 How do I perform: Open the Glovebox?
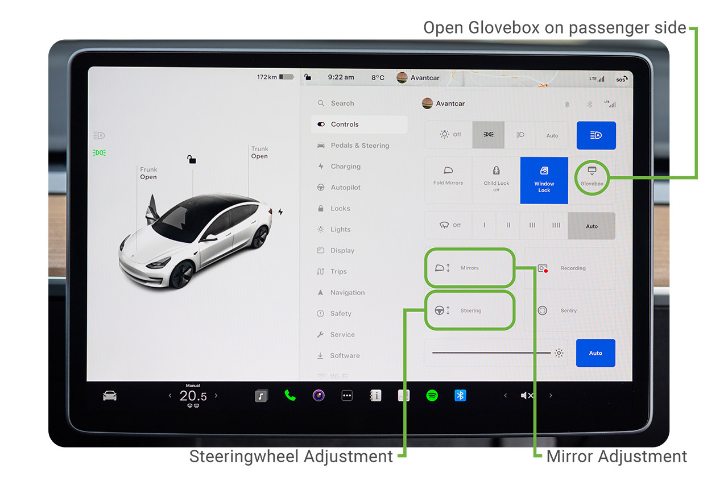pos(591,177)
